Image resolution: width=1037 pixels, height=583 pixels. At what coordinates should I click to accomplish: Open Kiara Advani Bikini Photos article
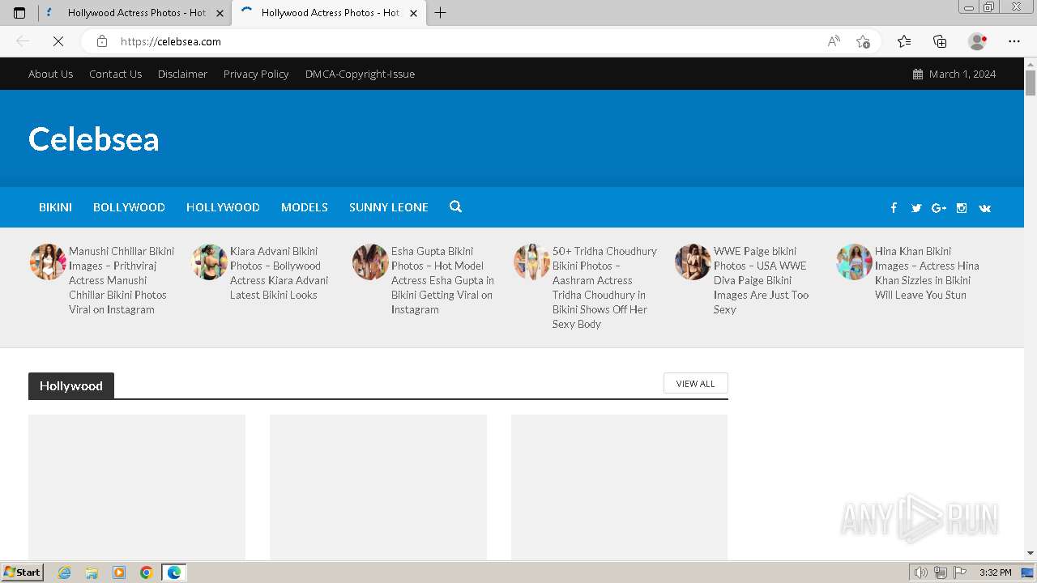280,273
